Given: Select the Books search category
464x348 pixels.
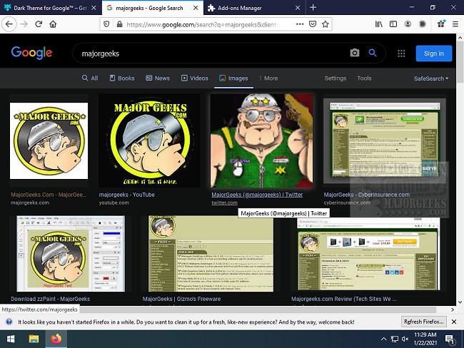Looking at the screenshot, I should 122,78.
